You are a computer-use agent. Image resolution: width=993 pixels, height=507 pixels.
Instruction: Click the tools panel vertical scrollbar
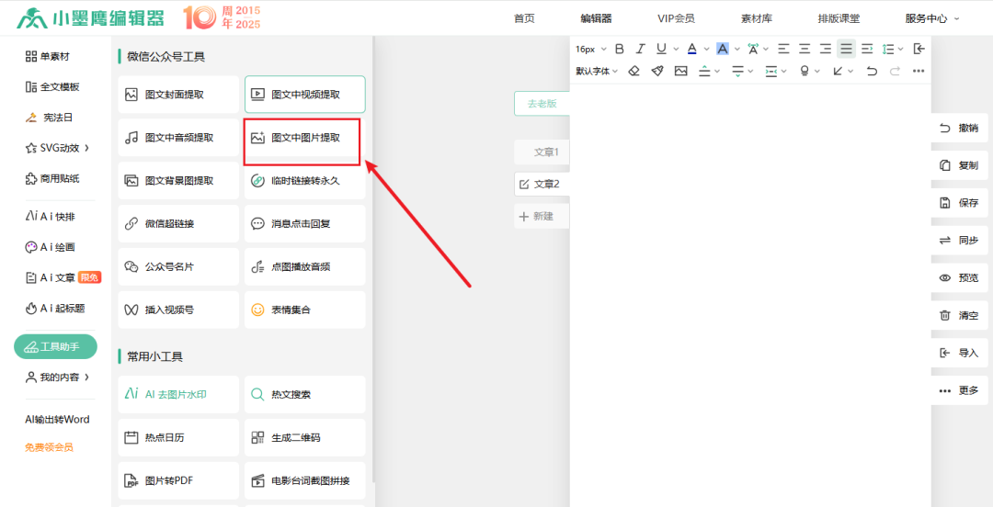(373, 260)
